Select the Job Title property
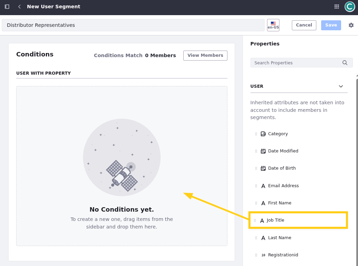The image size is (358, 266). [276, 220]
